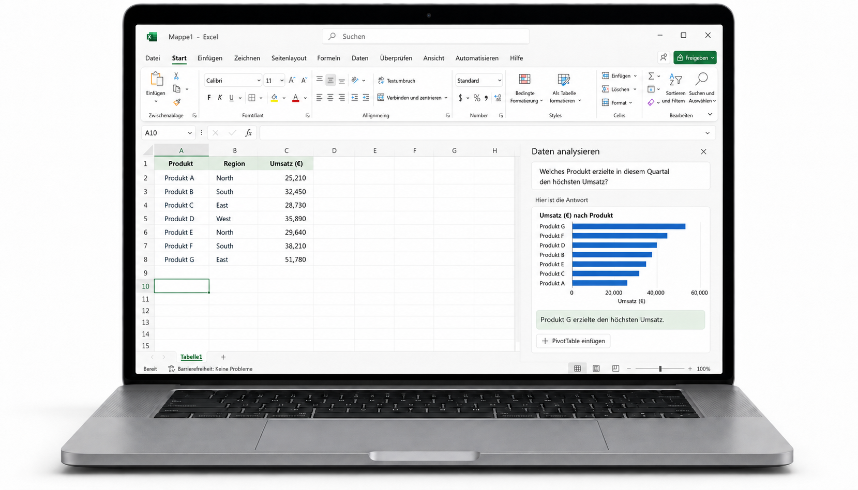Select the Format Painter brush icon
This screenshot has height=490, width=858.
pyautogui.click(x=177, y=102)
